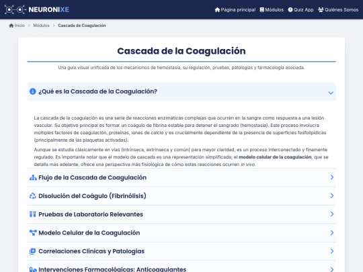Screen dimensions: 363x272
Task: Click the people icon beside Quiénes Somos
Action: pos(321,9)
